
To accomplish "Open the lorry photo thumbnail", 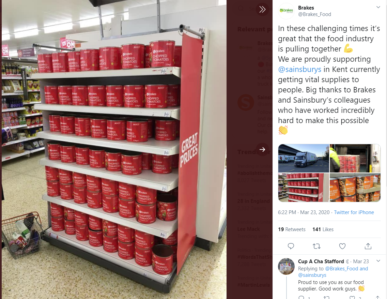I will click(304, 158).
